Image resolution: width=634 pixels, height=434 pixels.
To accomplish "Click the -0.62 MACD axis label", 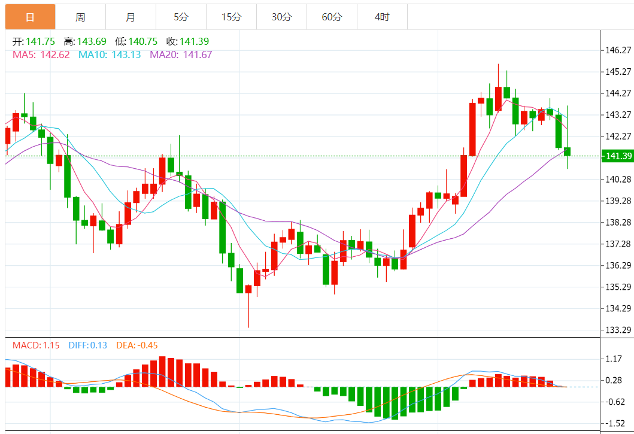I will click(x=615, y=402).
